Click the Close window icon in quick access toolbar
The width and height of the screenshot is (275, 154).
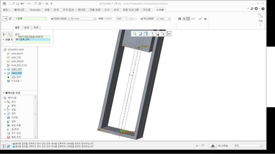(47, 4)
